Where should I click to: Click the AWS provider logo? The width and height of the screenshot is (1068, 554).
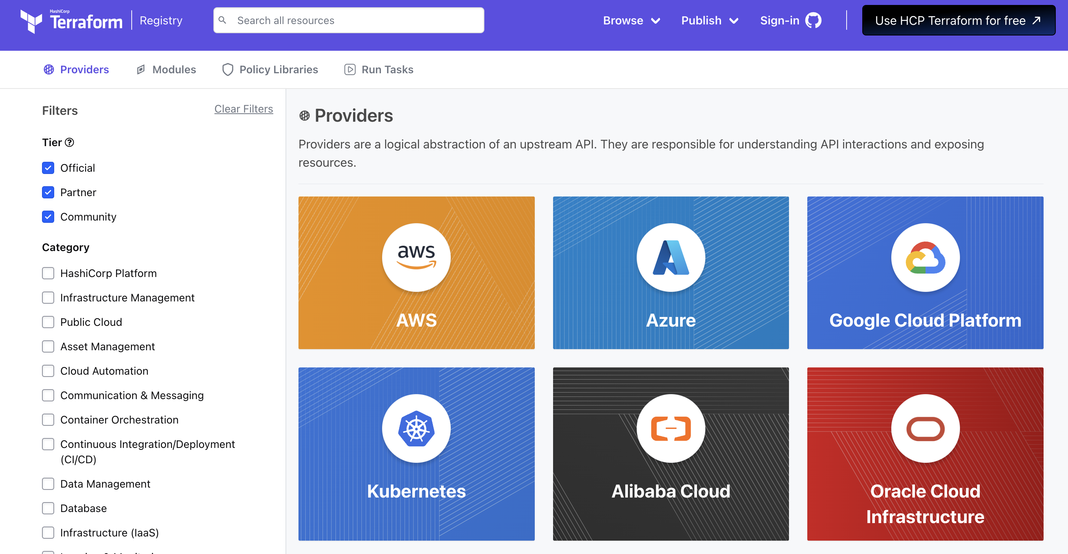click(x=416, y=257)
